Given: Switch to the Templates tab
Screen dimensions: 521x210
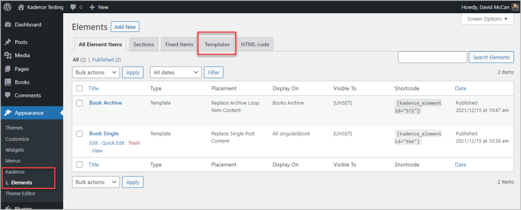Looking at the screenshot, I should [217, 45].
